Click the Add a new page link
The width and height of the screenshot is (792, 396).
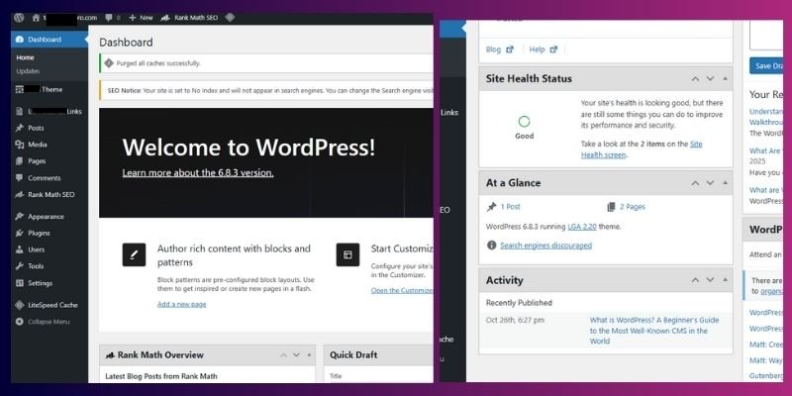tap(182, 304)
